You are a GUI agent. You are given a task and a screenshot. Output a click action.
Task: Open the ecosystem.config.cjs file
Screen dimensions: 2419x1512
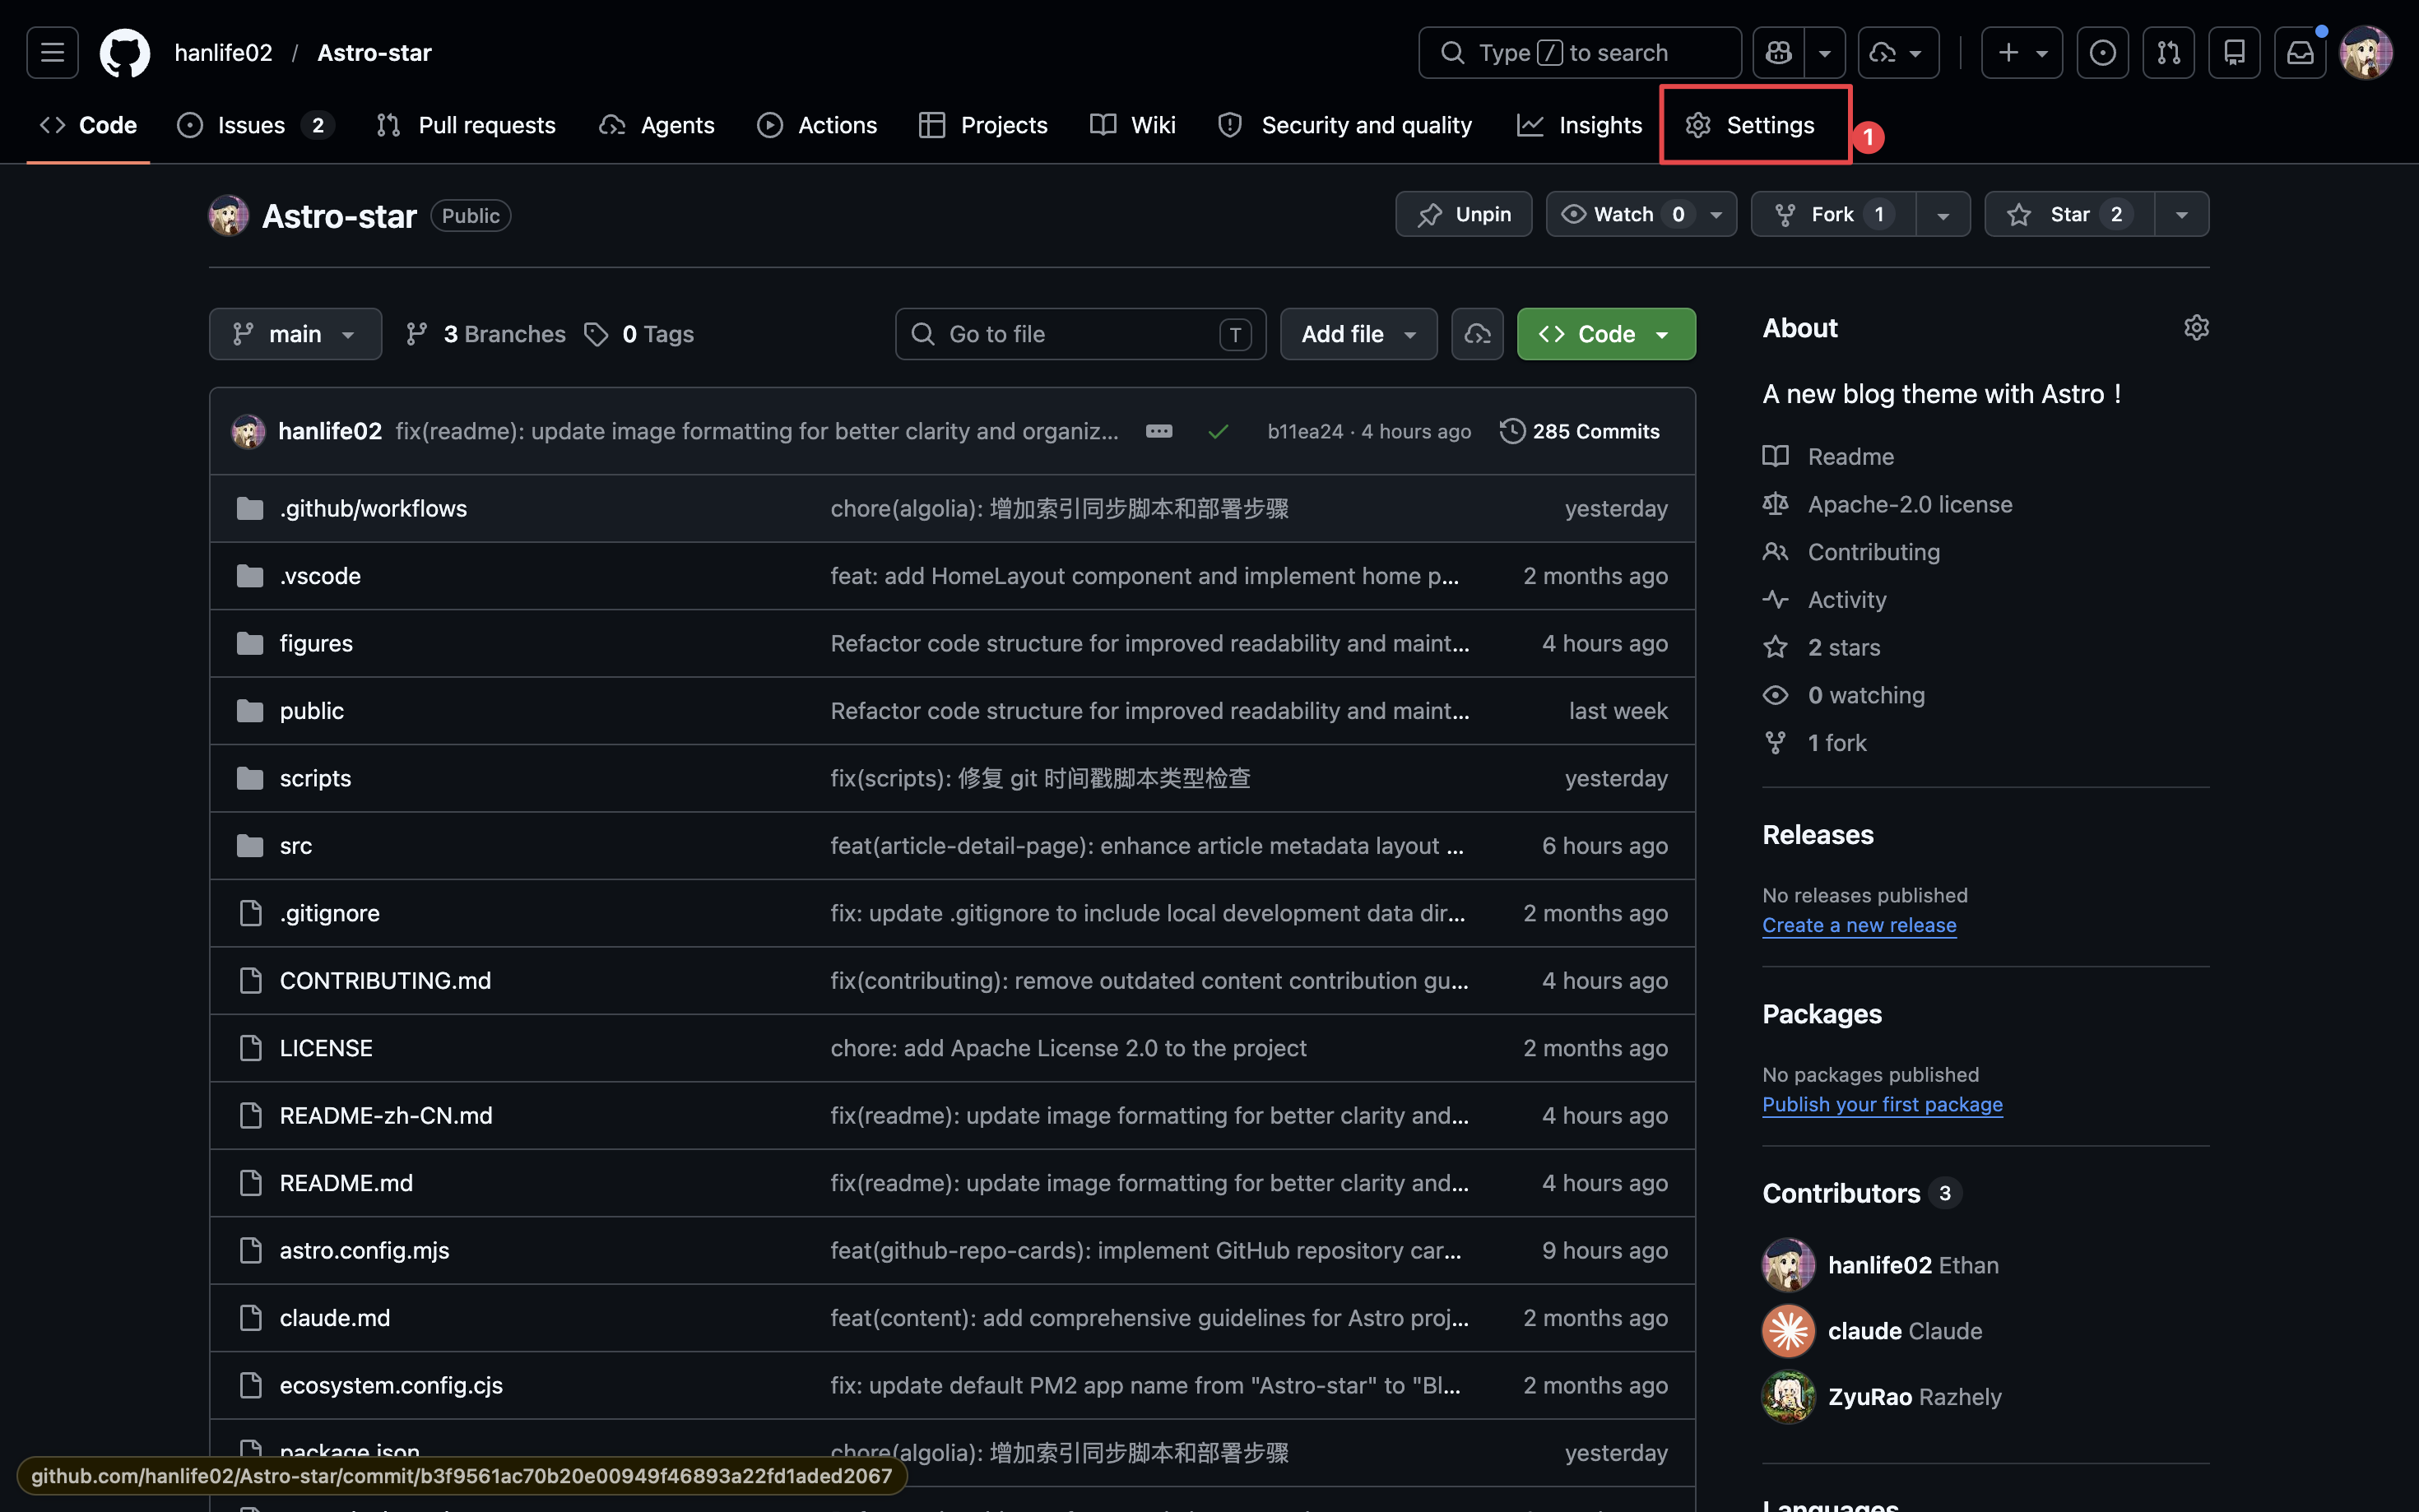pos(391,1385)
